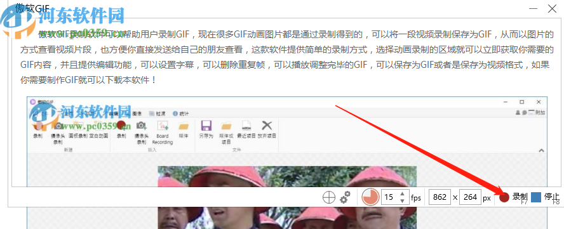Open recorder settings via the gears icon
564x229 pixels.
click(345, 197)
